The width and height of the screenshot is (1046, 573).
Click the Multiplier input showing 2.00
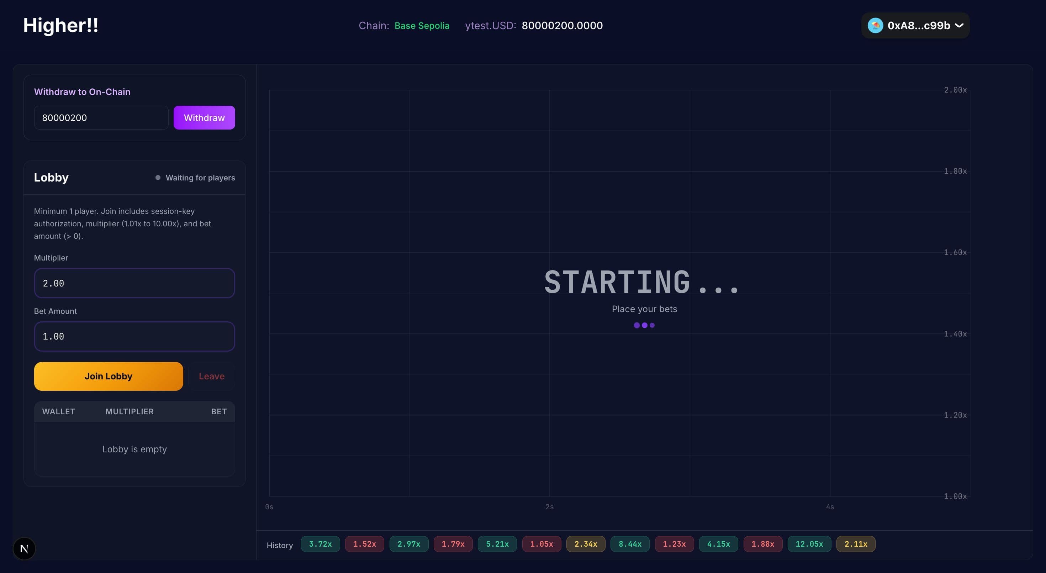(x=134, y=283)
